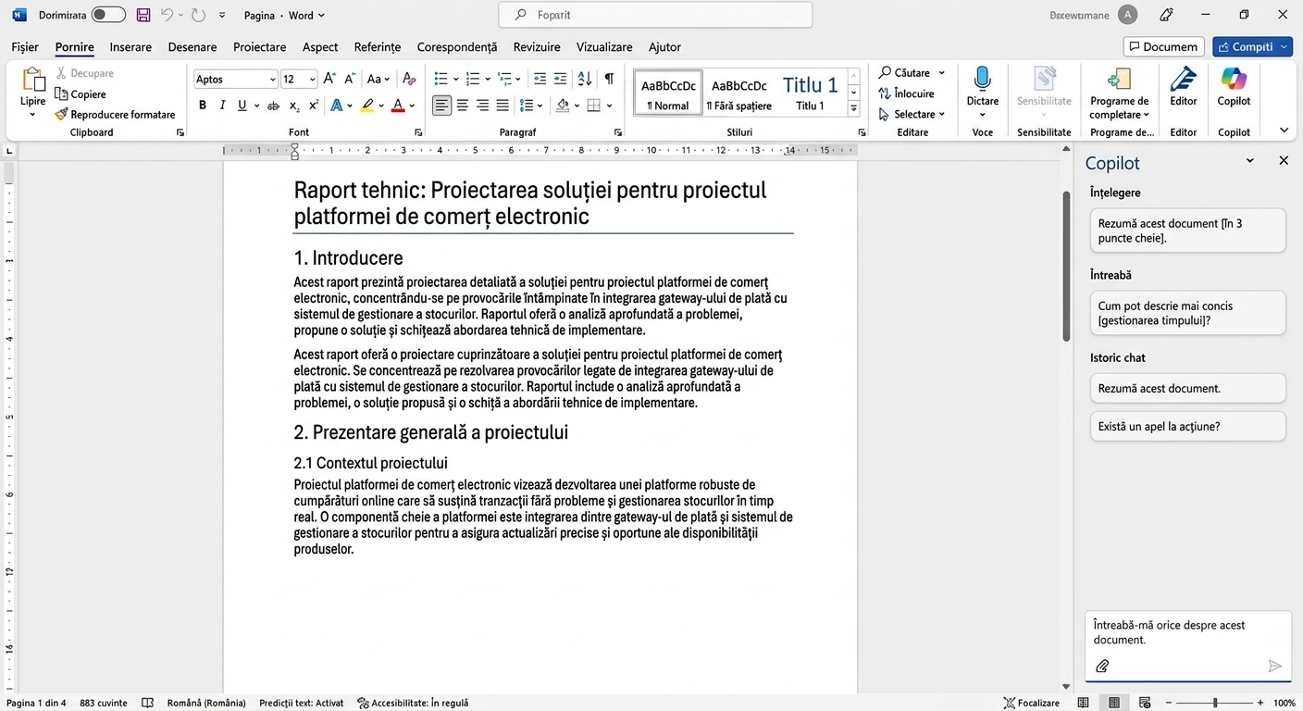The height and width of the screenshot is (711, 1303).
Task: Toggle Bold formatting
Action: pos(203,106)
